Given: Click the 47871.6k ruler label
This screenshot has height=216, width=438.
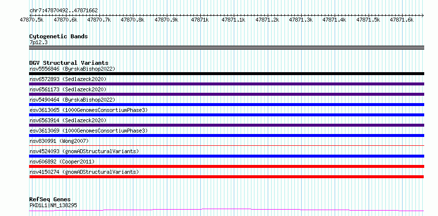Looking at the screenshot, I should [402, 20].
